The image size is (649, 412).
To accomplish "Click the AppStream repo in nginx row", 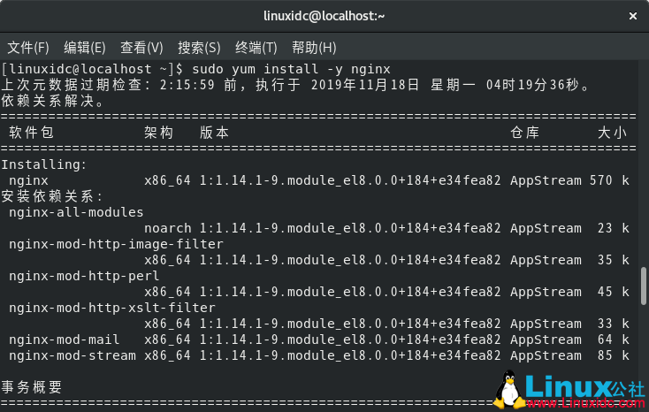I will [x=546, y=180].
